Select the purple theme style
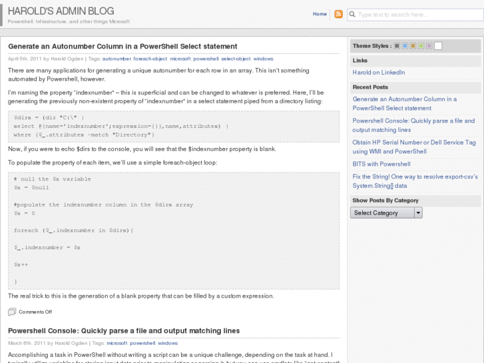The image size is (484, 363). pyautogui.click(x=429, y=46)
